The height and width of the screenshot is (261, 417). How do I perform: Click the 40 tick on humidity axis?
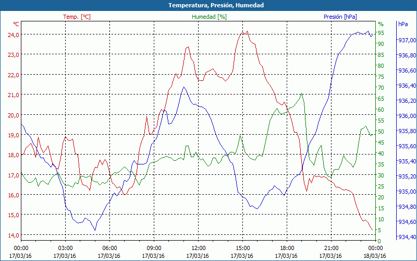[381, 153]
